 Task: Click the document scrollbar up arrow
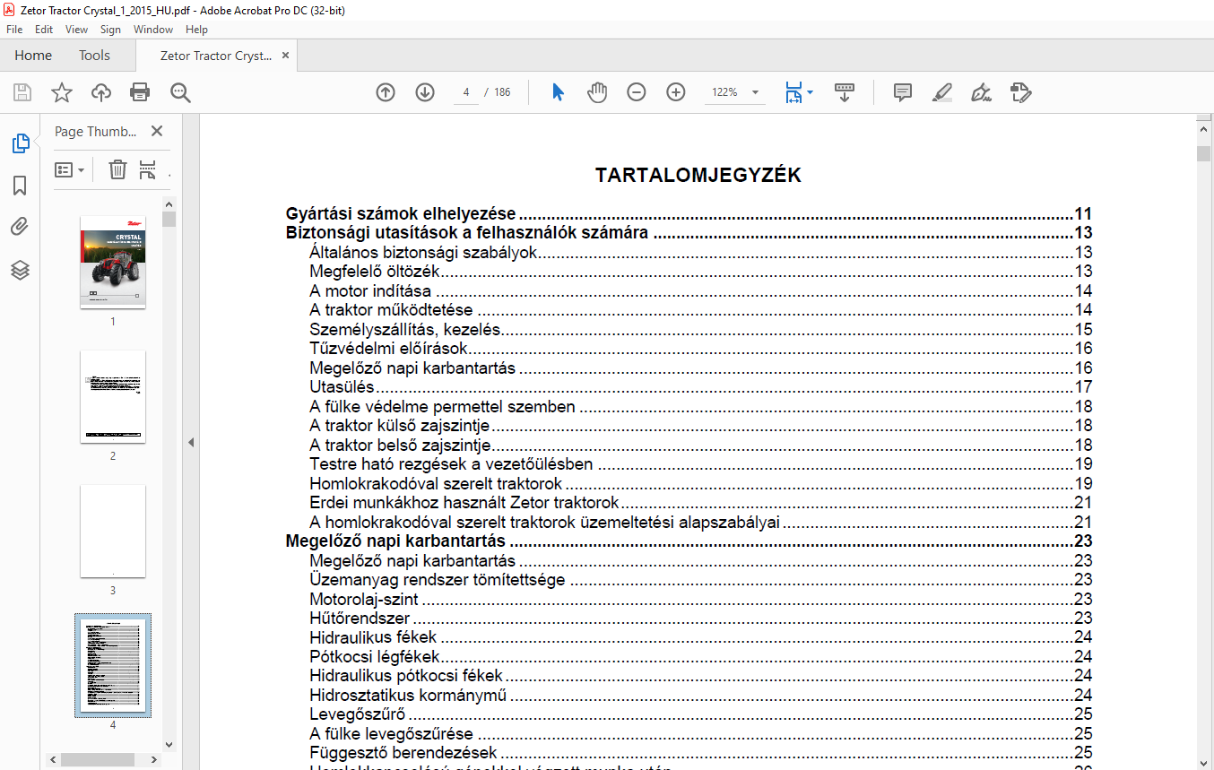(1204, 131)
